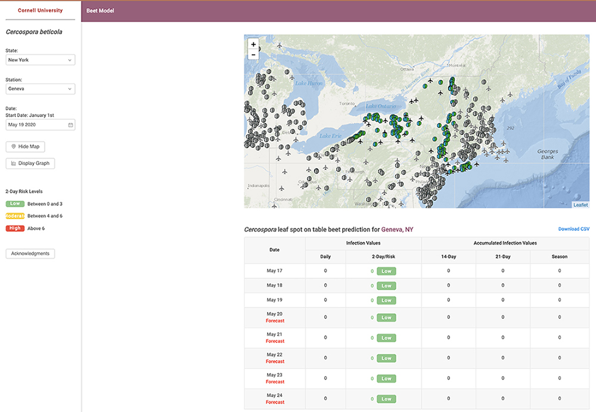This screenshot has width=596, height=412.
Task: Open the State dropdown showing New York
Action: coord(40,60)
